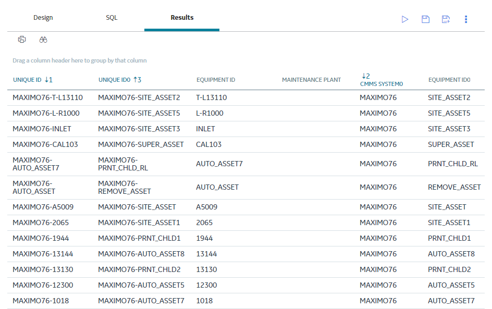Select cell MAXIMO76-1018
492x309 pixels.
coord(41,301)
